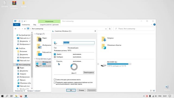Click the sidebar scrollbar down arrow
Image resolution: width=174 pixels, height=98 pixels.
(x=32, y=88)
